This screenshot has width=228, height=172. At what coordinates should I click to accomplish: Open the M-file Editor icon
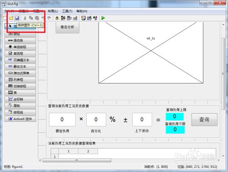[83, 18]
